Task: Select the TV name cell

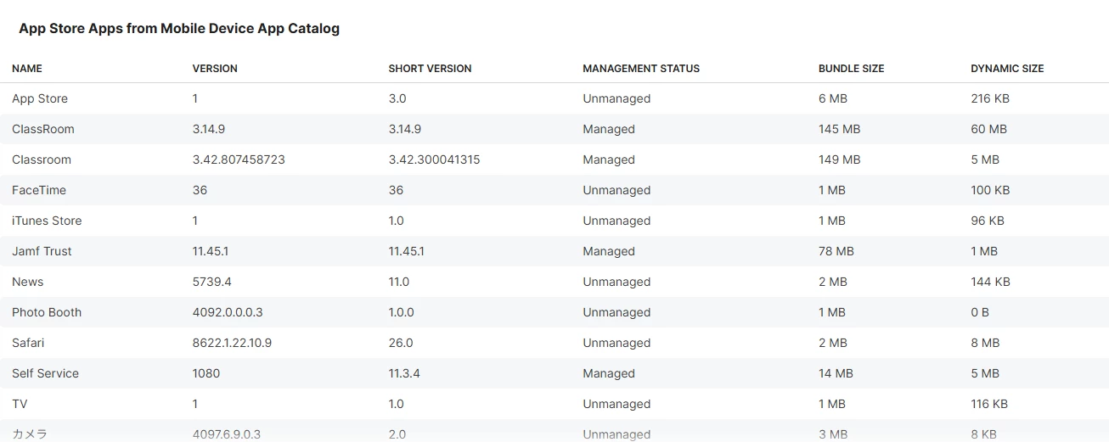Action: [x=20, y=404]
